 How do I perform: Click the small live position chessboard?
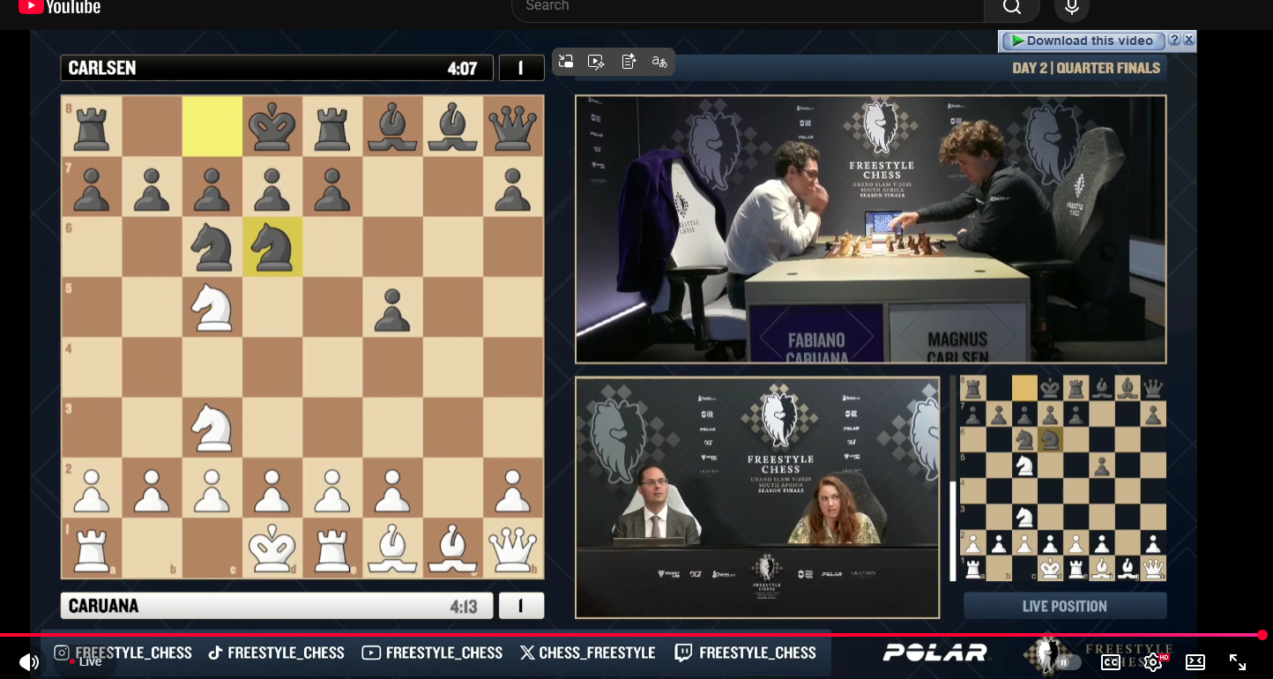coord(1062,478)
